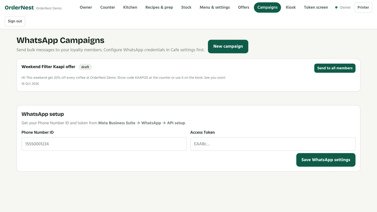Sign out of the account
377x212 pixels.
[15, 21]
